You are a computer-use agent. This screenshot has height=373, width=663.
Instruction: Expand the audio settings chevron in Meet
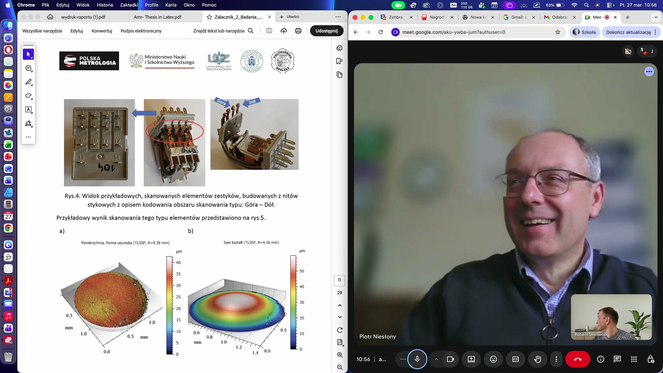(436, 359)
